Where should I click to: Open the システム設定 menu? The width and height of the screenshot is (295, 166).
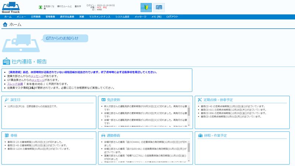click(x=122, y=17)
